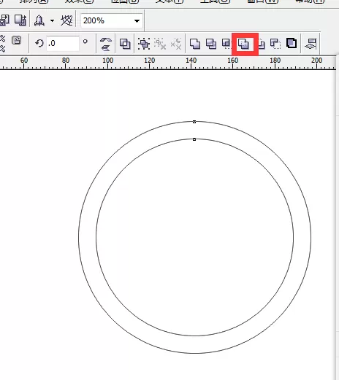Viewport: 339px width, 380px height.
Task: Click the Back Minus Front icon
Action: point(275,44)
